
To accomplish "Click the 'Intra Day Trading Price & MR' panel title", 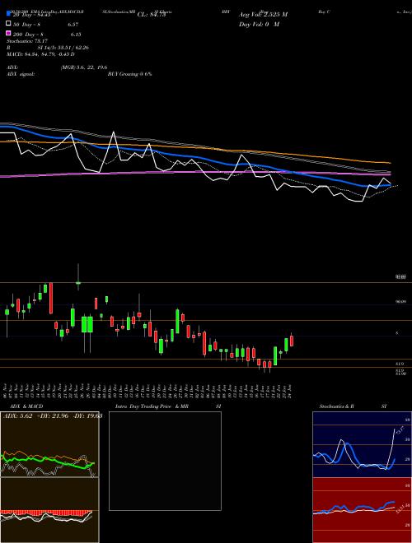I will pyautogui.click(x=152, y=406).
